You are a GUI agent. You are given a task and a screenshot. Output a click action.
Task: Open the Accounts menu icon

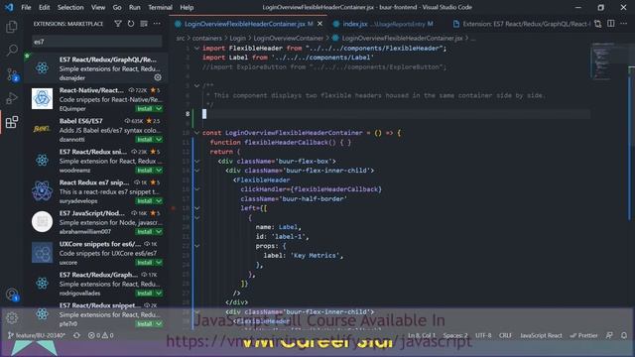coord(12,295)
